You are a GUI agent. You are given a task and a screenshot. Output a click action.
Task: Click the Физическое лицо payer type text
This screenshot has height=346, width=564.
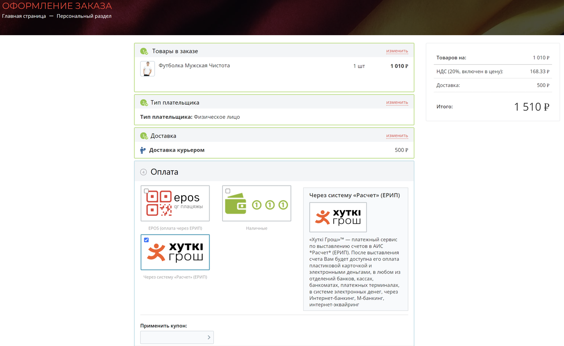pos(217,117)
